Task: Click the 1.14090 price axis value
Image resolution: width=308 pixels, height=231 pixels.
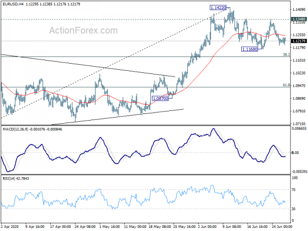Action: click(299, 9)
